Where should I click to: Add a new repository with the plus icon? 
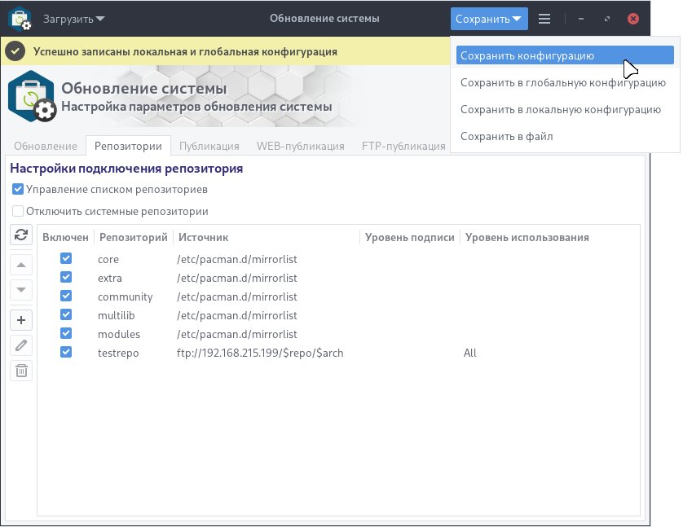pos(20,319)
